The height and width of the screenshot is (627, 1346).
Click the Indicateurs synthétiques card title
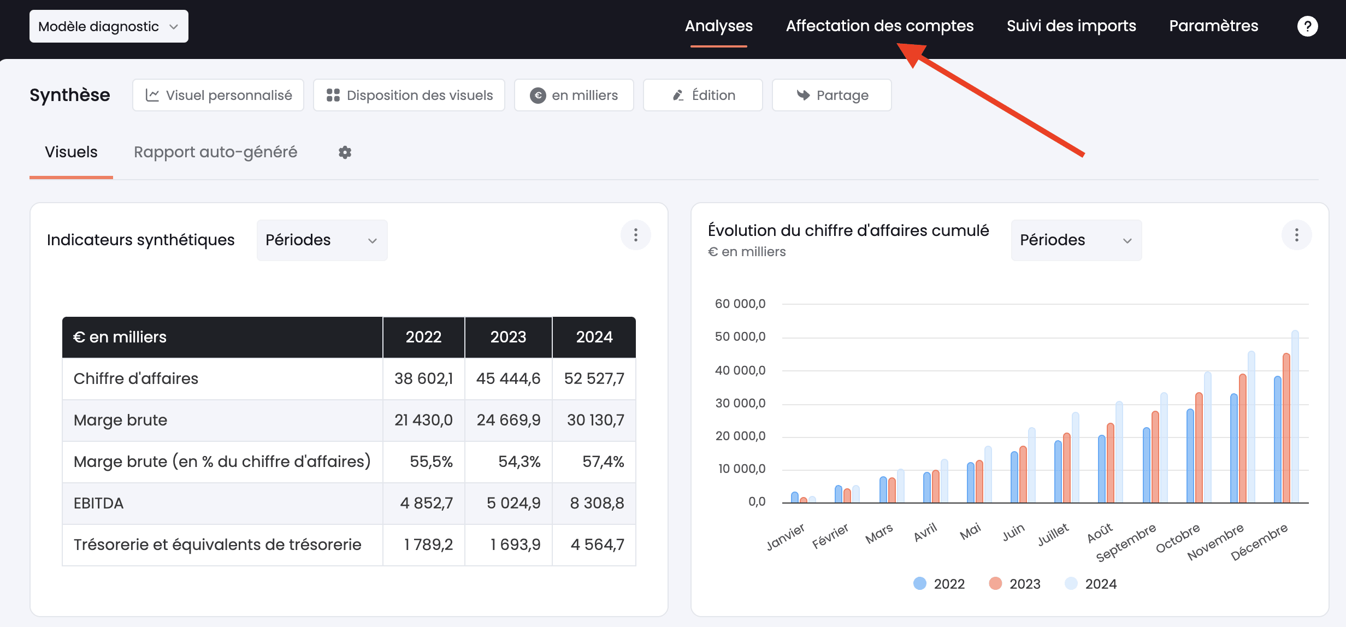(x=141, y=240)
